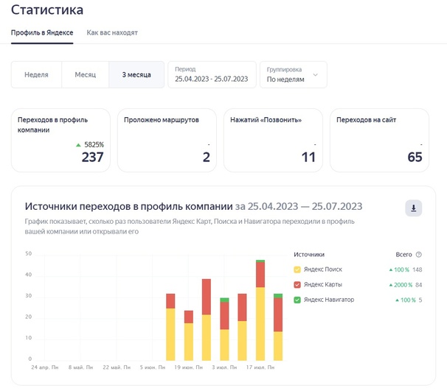Open Переходов на сайт card
The width and height of the screenshot is (447, 391).
click(379, 140)
